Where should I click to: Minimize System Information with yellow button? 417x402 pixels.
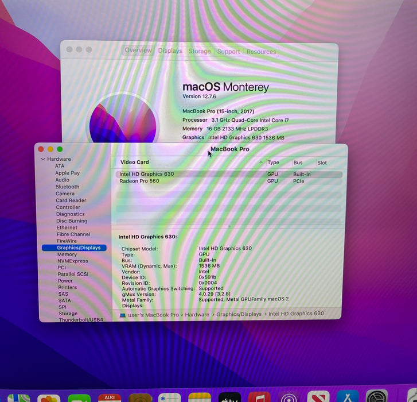[50, 149]
